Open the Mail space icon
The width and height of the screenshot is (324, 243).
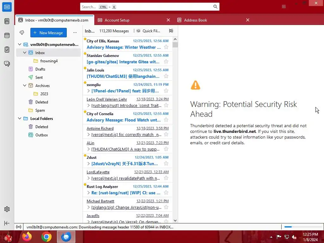click(x=7, y=7)
